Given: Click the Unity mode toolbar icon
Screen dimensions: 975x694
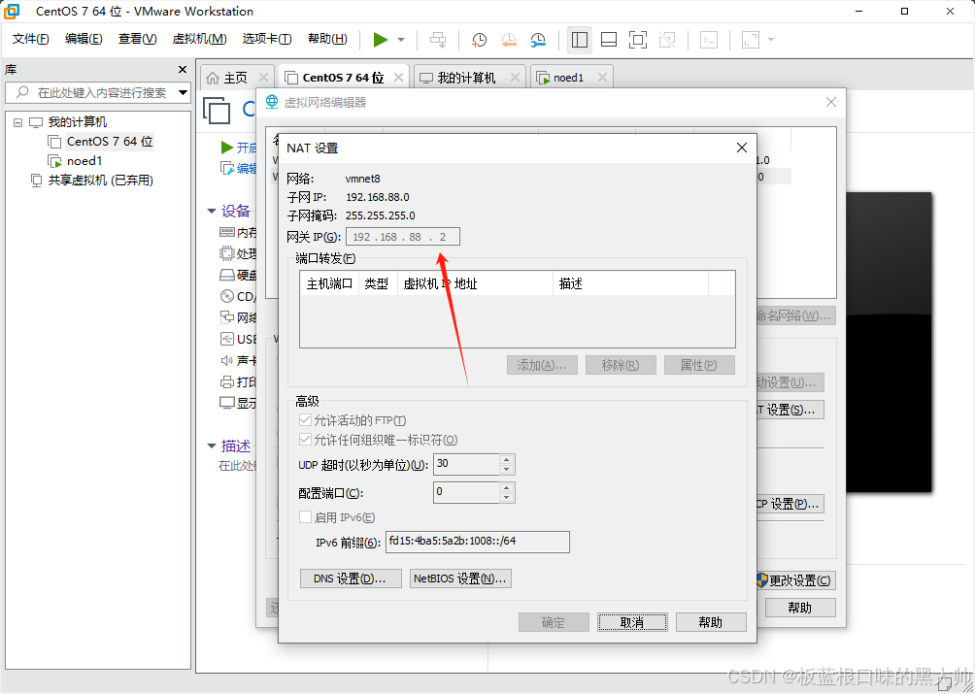Looking at the screenshot, I should 667,40.
